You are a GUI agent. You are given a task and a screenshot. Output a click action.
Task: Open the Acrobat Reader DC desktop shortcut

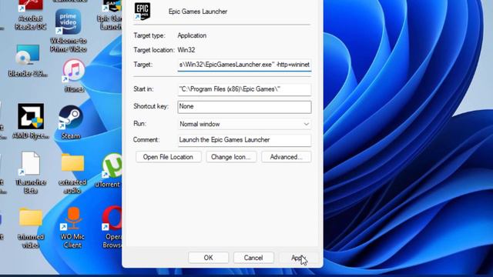31,15
